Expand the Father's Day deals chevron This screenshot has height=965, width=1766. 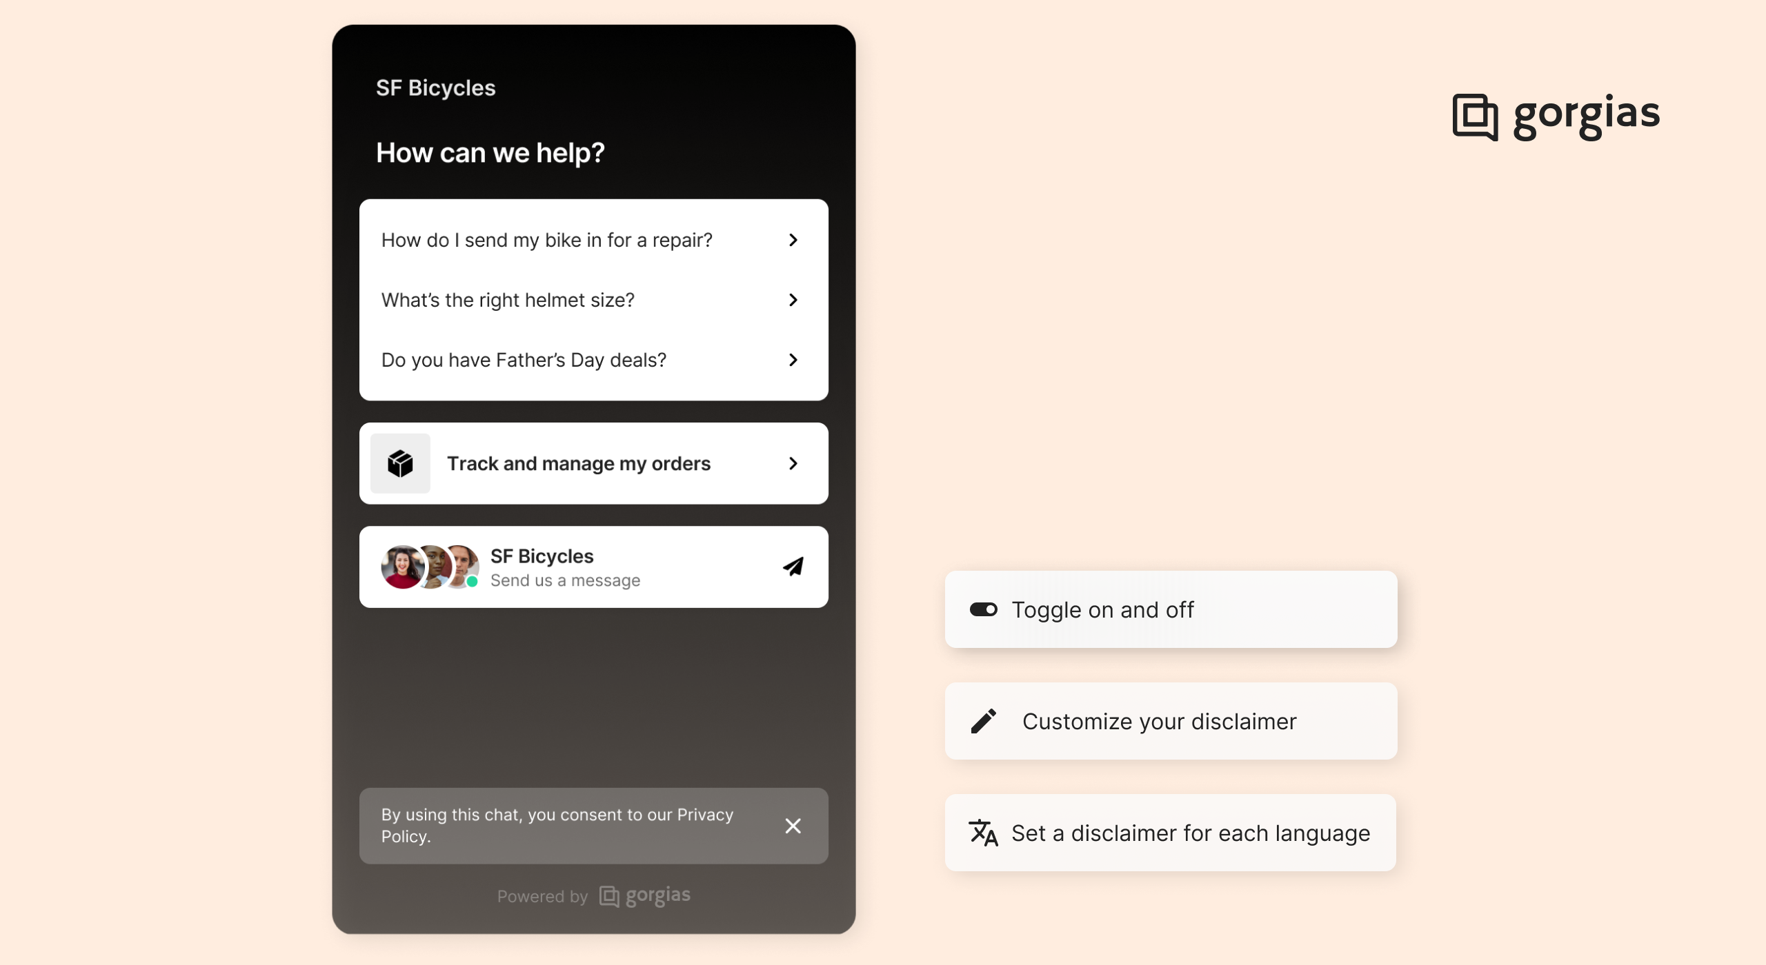795,360
